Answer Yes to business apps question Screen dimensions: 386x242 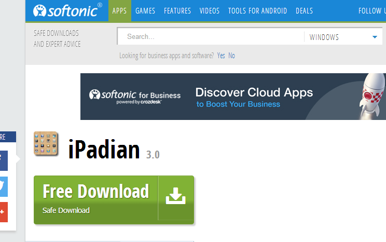(221, 56)
